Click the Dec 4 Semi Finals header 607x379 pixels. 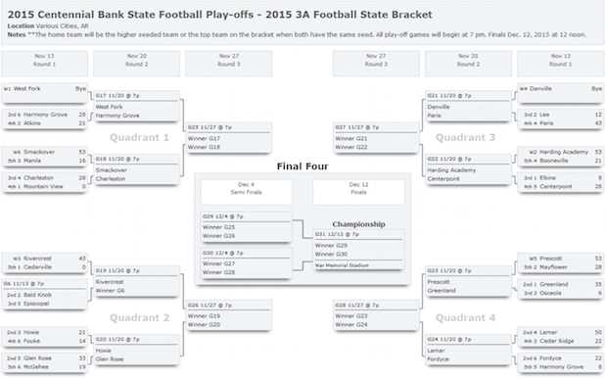pyautogui.click(x=246, y=192)
